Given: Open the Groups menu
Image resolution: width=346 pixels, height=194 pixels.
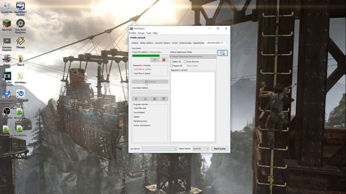Looking at the screenshot, I should 141,33.
